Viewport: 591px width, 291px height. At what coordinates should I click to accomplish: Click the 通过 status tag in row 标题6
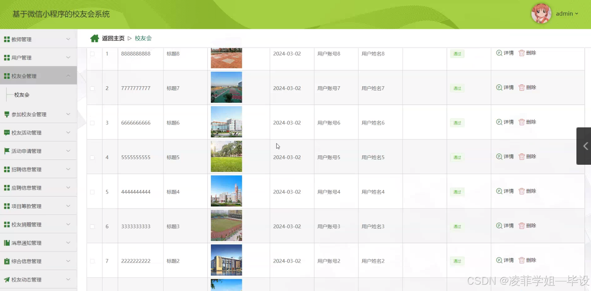[457, 123]
